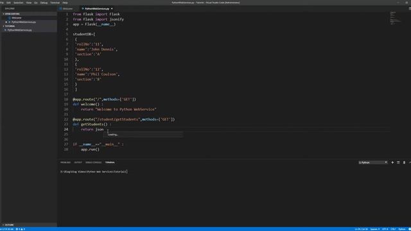Click on 'John Dennis' value

coord(102,49)
